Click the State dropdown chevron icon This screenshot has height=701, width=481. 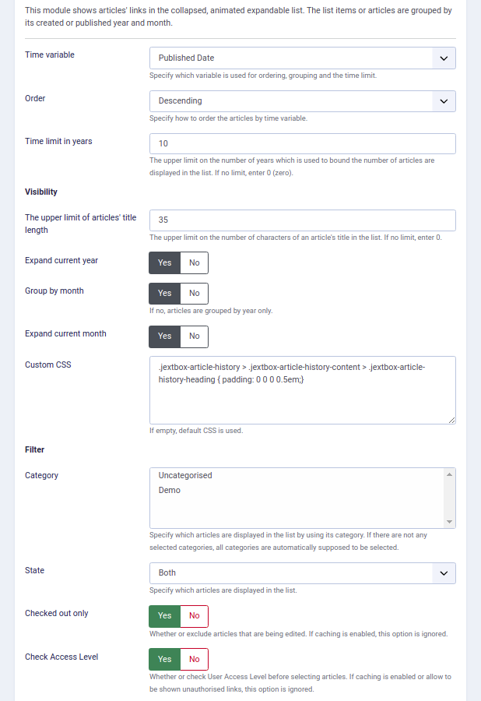click(444, 573)
